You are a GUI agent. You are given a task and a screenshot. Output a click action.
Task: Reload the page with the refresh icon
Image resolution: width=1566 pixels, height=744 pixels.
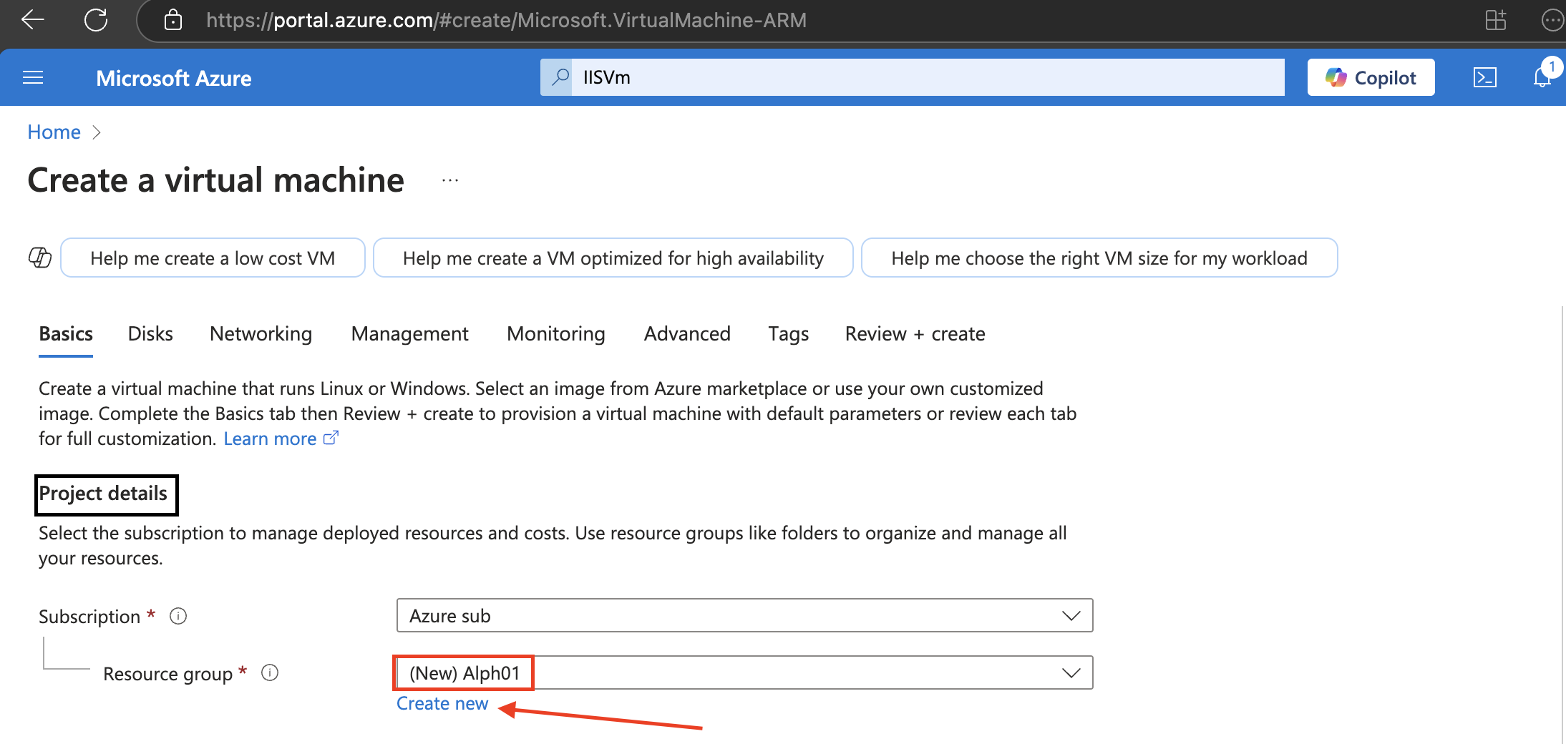coord(96,20)
